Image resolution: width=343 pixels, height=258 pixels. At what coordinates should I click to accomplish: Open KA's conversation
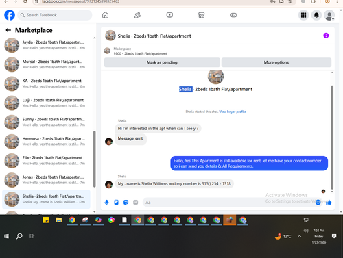tap(46, 83)
